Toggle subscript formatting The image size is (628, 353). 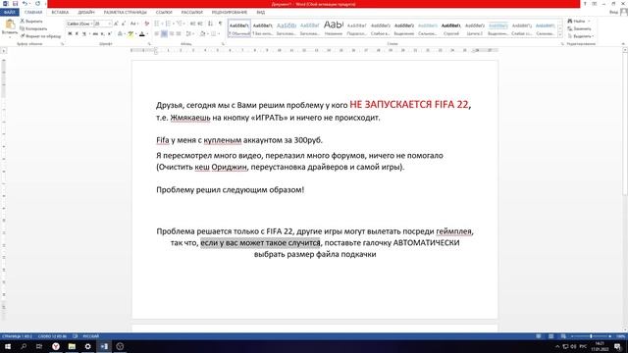pos(102,33)
